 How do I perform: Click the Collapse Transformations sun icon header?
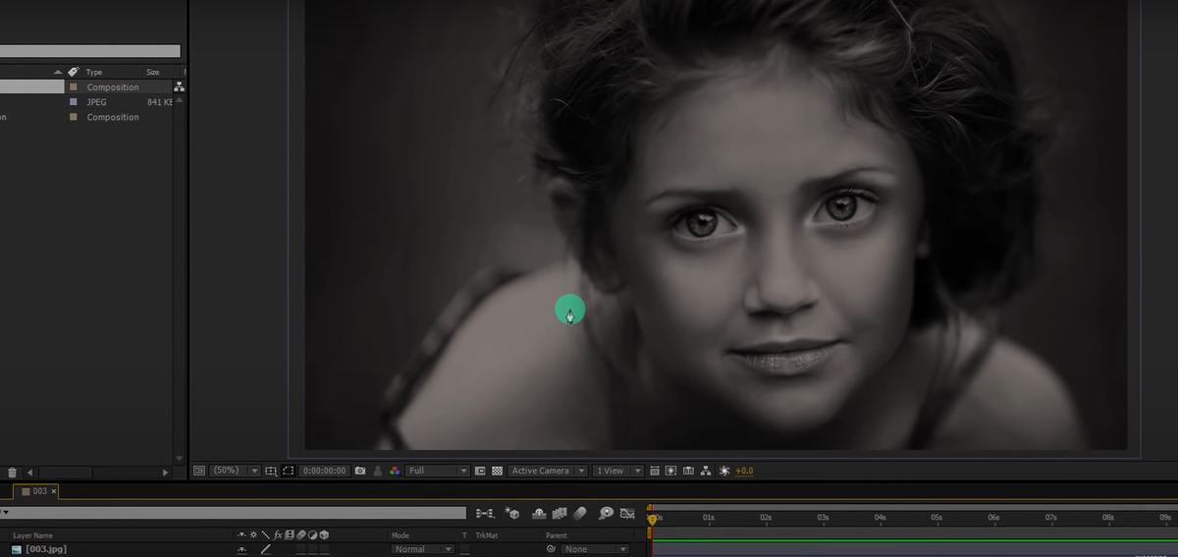(x=253, y=535)
